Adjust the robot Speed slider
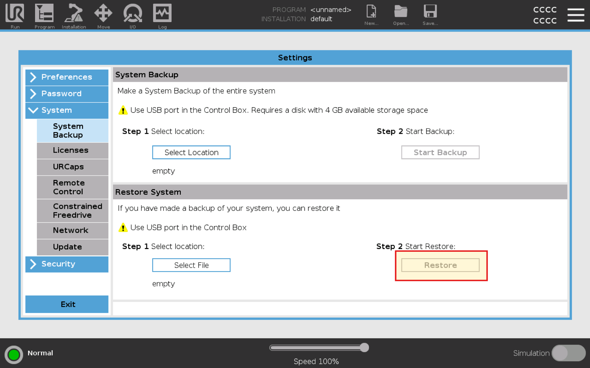The height and width of the screenshot is (368, 590). [x=364, y=347]
